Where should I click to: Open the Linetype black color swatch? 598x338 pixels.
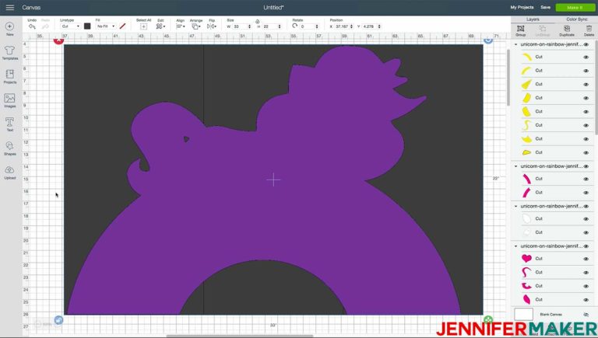tap(87, 26)
